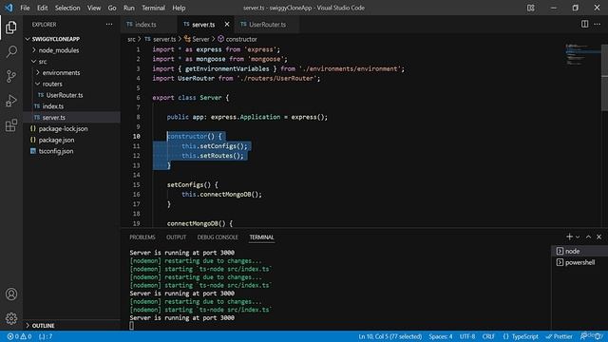Click the Server class breadcrumb
608x342 pixels.
(x=197, y=39)
